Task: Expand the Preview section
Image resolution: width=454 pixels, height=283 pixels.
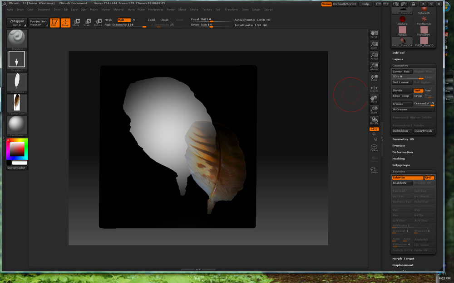Action: click(x=399, y=146)
